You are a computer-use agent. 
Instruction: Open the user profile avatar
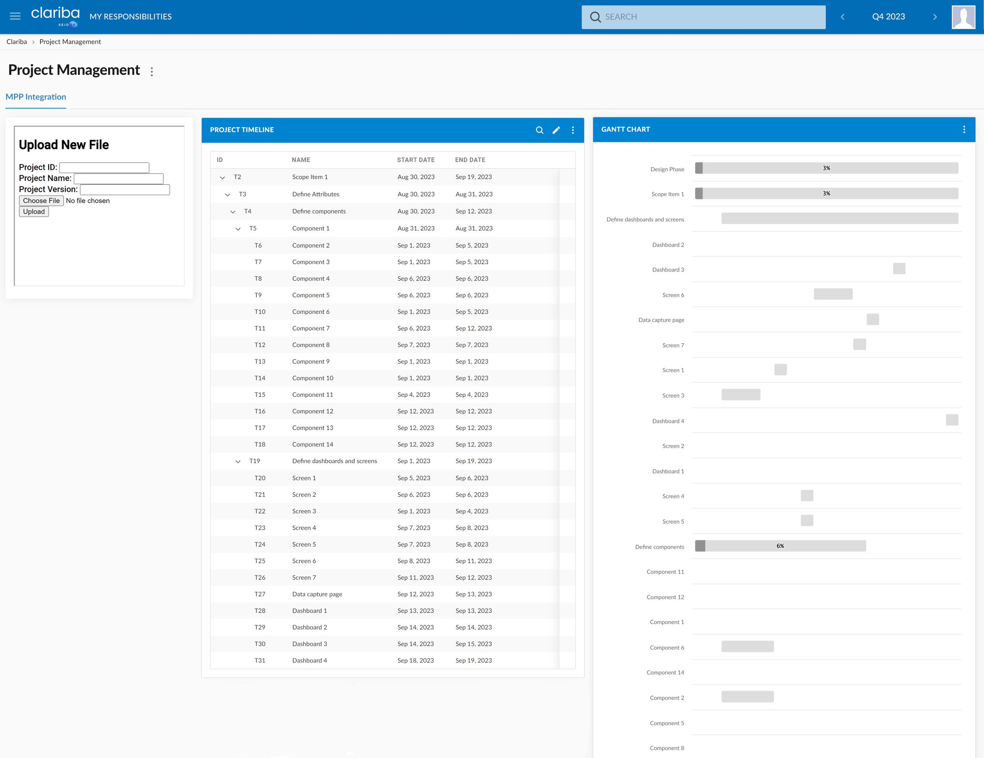(x=963, y=17)
